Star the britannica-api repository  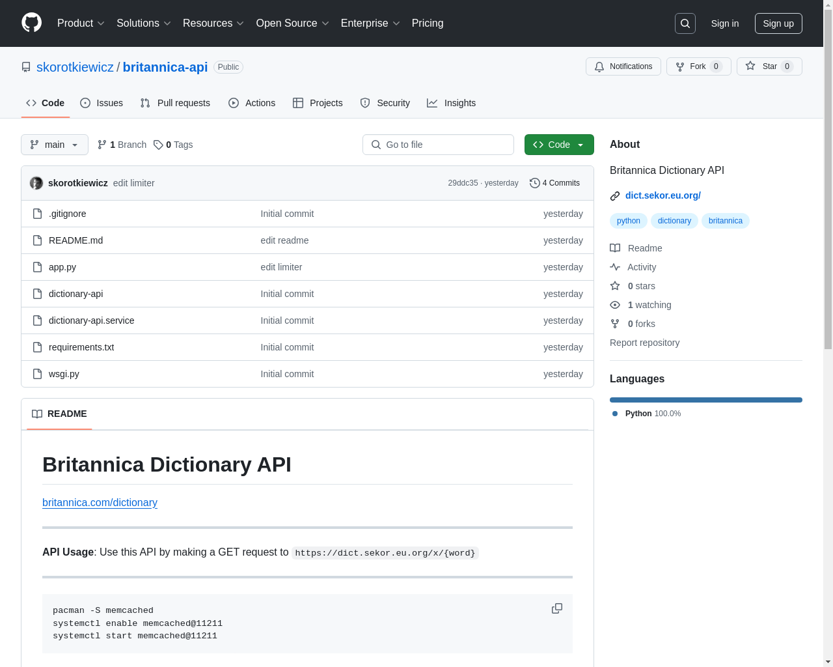point(769,66)
